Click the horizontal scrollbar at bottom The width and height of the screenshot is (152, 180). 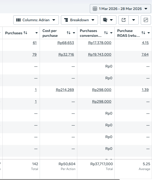click(60, 179)
